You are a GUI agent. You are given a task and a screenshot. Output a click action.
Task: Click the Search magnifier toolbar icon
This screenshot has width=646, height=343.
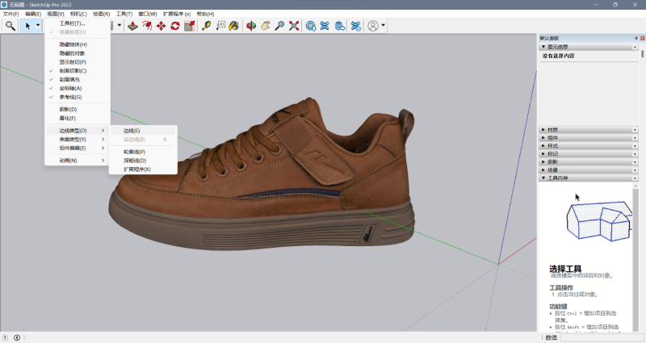(10, 26)
